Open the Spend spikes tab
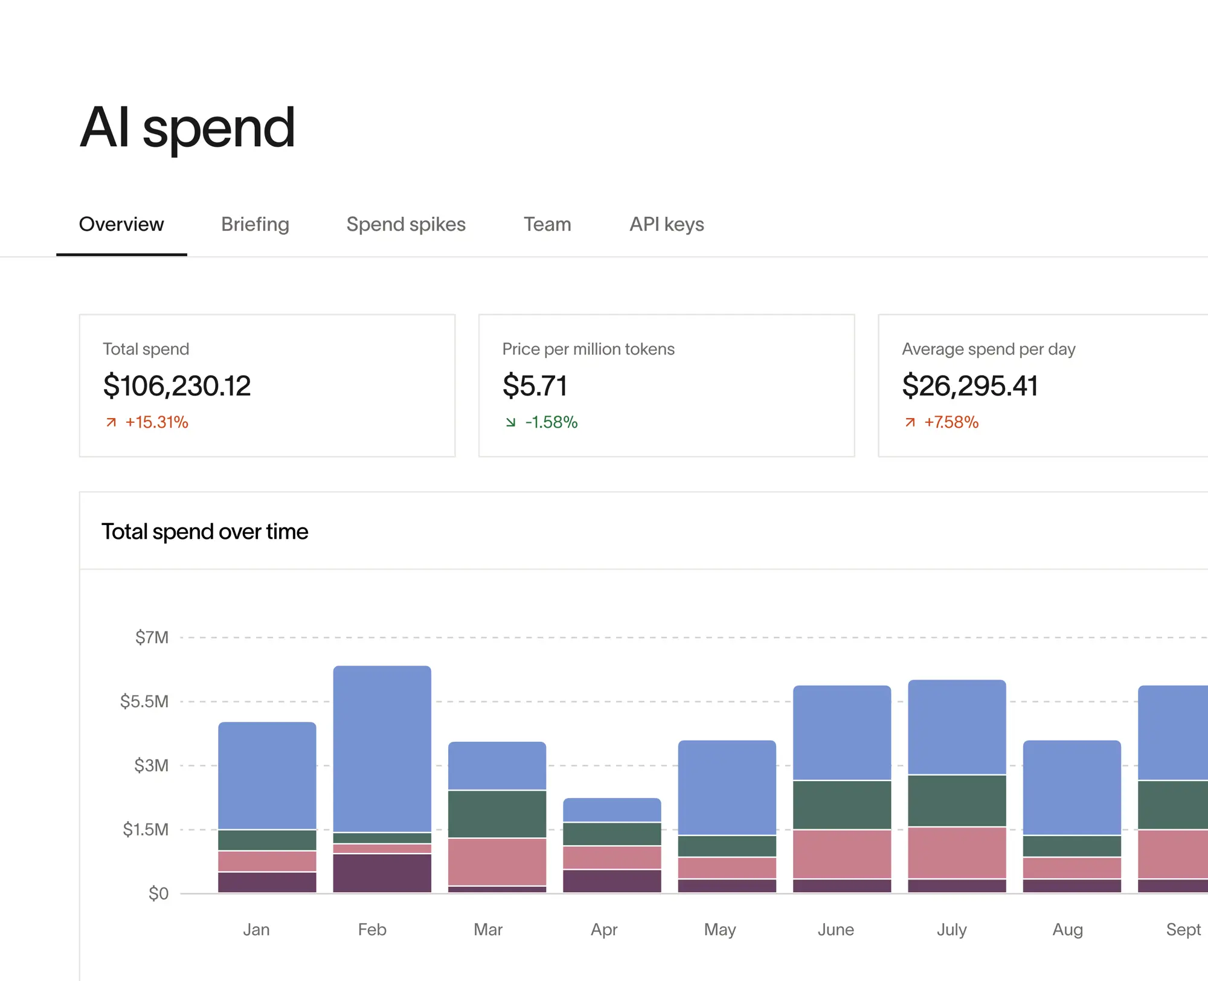Screen dimensions: 1208x981 (x=406, y=224)
